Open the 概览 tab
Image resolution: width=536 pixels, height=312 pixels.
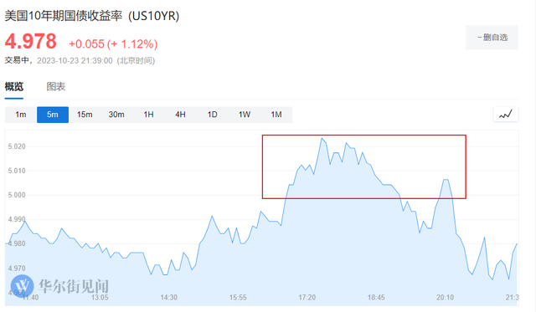(x=14, y=87)
